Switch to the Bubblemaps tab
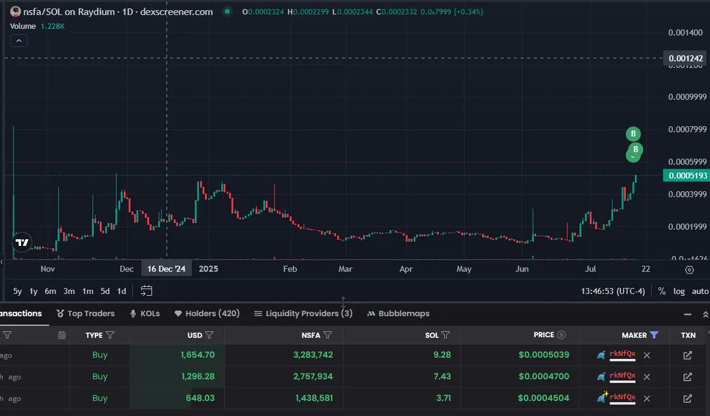This screenshot has height=416, width=710. pos(398,313)
